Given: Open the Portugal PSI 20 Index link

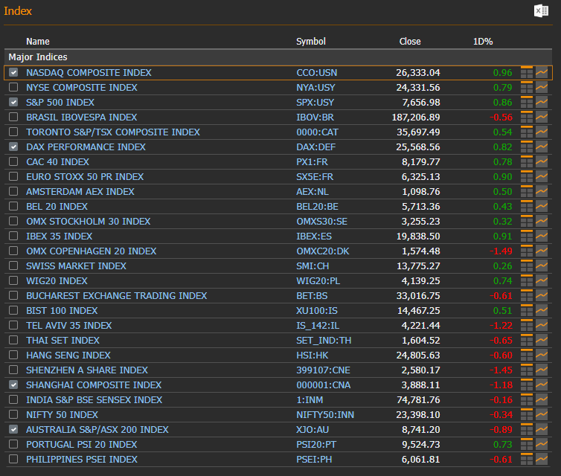Looking at the screenshot, I should pos(82,445).
